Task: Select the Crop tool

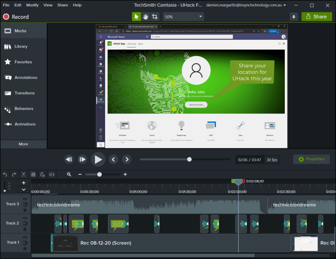Action: click(155, 17)
